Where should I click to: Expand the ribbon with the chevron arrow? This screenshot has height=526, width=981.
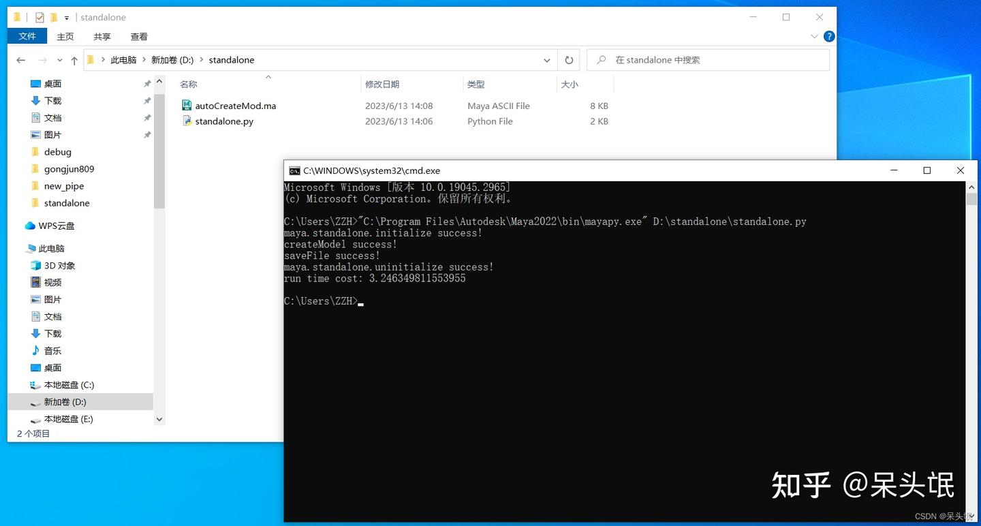pyautogui.click(x=815, y=36)
